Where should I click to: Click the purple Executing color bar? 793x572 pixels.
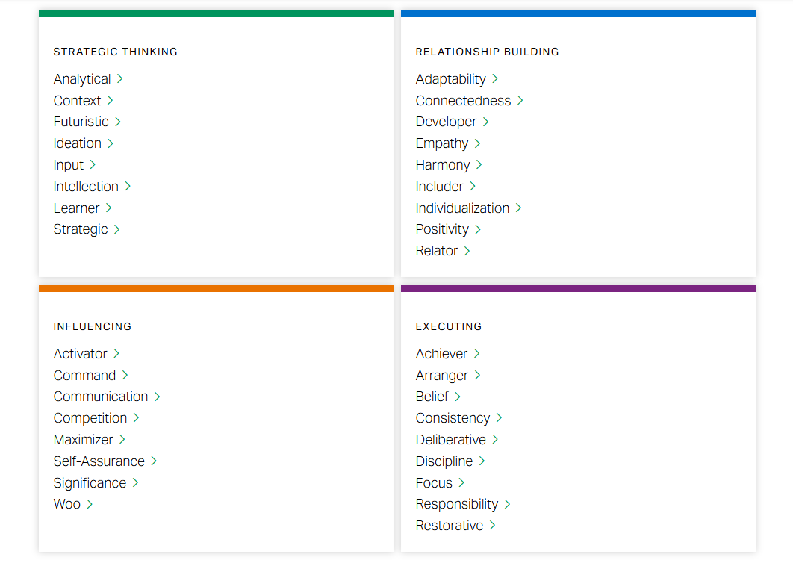pyautogui.click(x=578, y=288)
